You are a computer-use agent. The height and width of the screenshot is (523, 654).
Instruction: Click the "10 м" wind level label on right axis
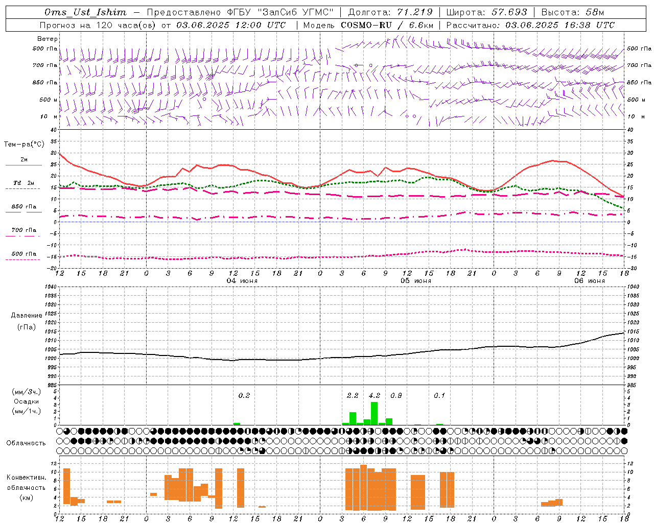[x=635, y=116]
